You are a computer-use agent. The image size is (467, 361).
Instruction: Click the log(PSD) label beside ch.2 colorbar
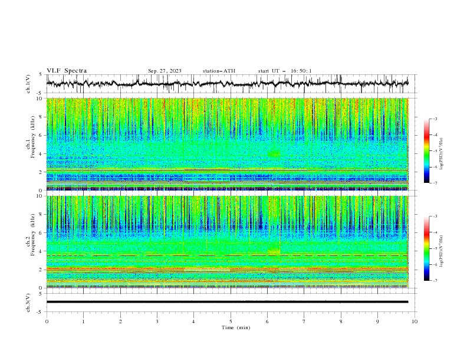[442, 251]
